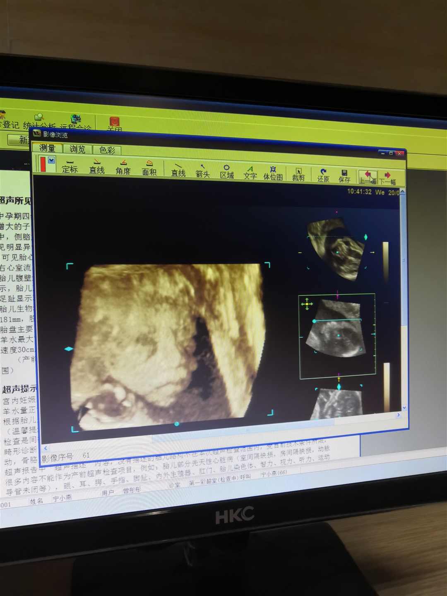Select the 裁剪 crop tool
Viewport: 447px width, 596px height.
298,175
